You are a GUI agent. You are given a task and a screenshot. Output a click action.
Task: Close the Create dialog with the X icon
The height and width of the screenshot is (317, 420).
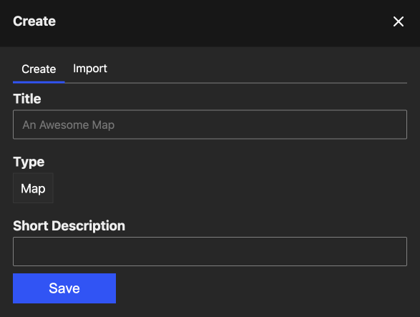click(399, 21)
